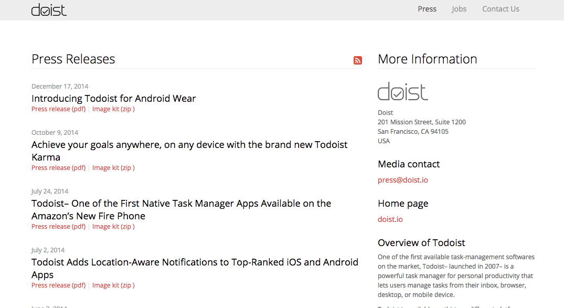564x308 pixels.
Task: Download Android Wear image kit zip
Action: (x=113, y=109)
